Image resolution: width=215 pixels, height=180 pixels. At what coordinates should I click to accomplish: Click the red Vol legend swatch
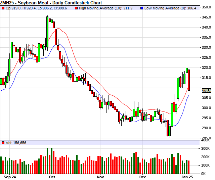pyautogui.click(x=3, y=143)
